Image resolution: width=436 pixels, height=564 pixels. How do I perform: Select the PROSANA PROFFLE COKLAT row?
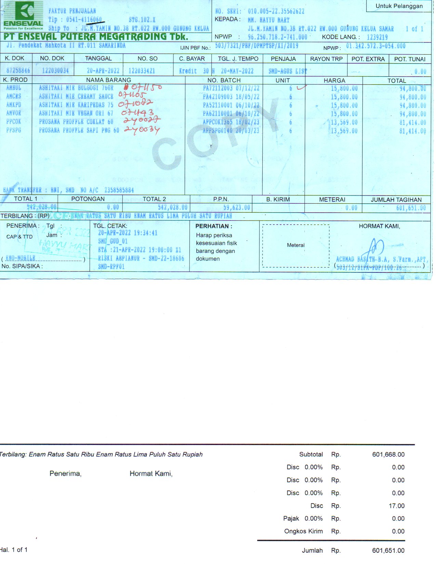76,122
